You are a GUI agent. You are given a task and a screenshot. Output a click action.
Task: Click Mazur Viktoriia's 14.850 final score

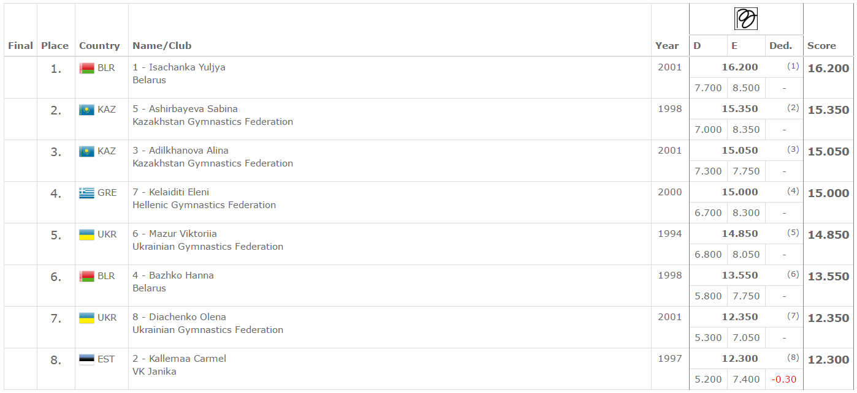[x=828, y=235]
